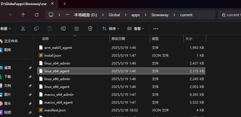Select the linux_x86_agent file

121,87
